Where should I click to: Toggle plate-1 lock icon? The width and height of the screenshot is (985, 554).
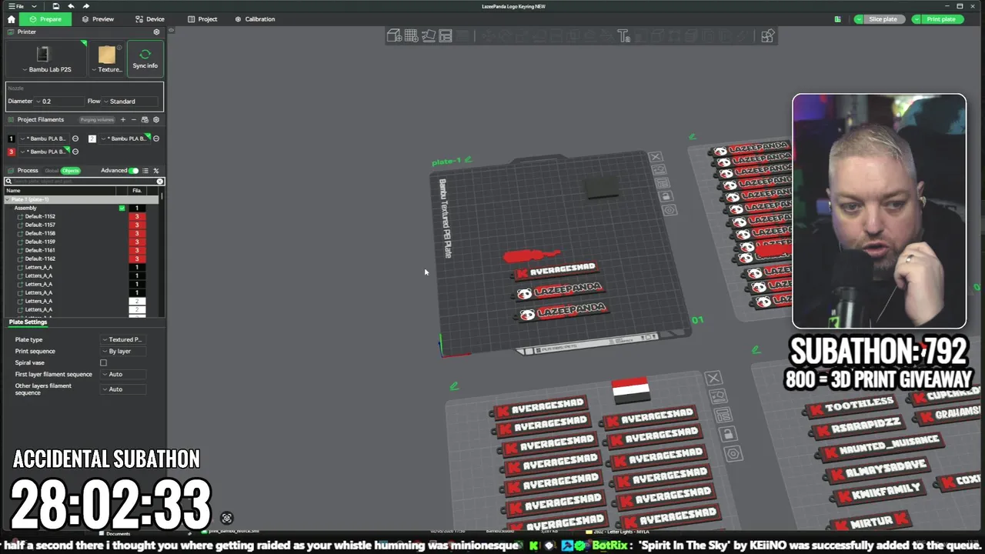click(x=666, y=196)
